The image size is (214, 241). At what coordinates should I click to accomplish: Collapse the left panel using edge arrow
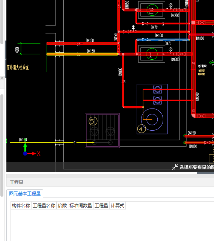click(6, 59)
